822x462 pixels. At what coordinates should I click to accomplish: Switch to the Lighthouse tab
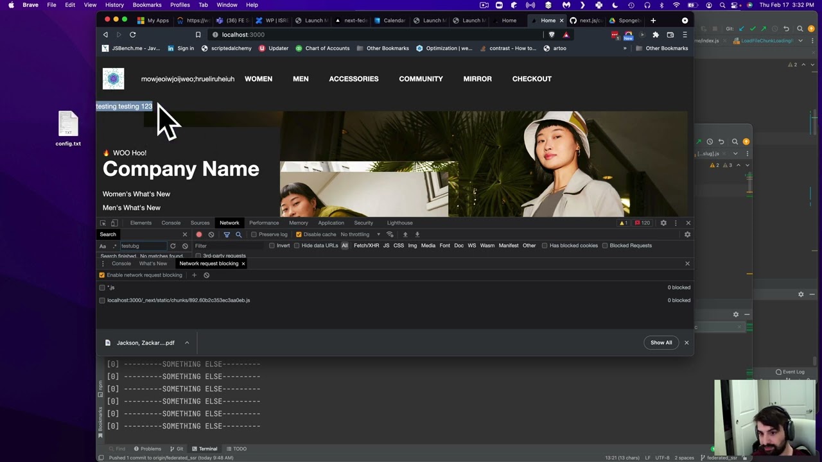(x=399, y=223)
